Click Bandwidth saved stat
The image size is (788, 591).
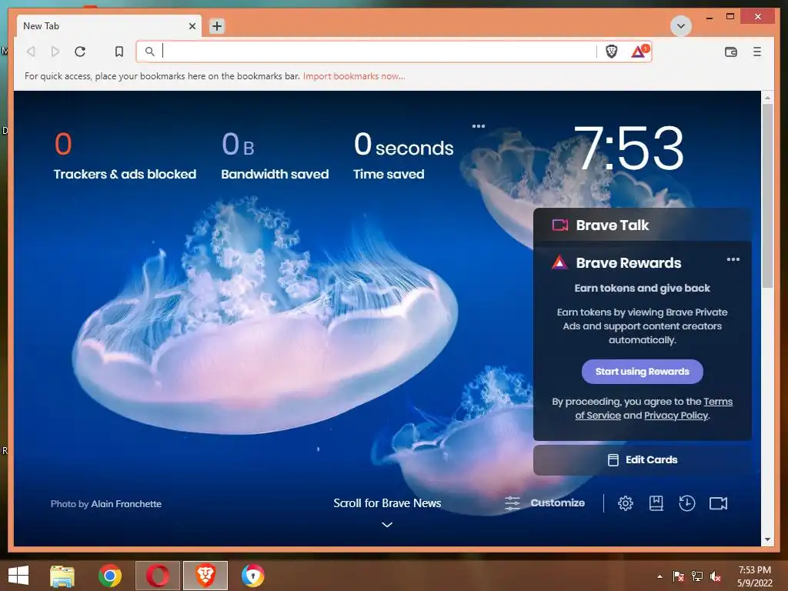(275, 155)
